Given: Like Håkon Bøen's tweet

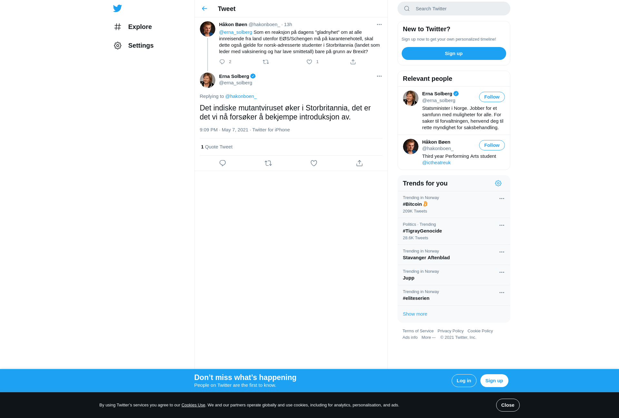Looking at the screenshot, I should (309, 62).
